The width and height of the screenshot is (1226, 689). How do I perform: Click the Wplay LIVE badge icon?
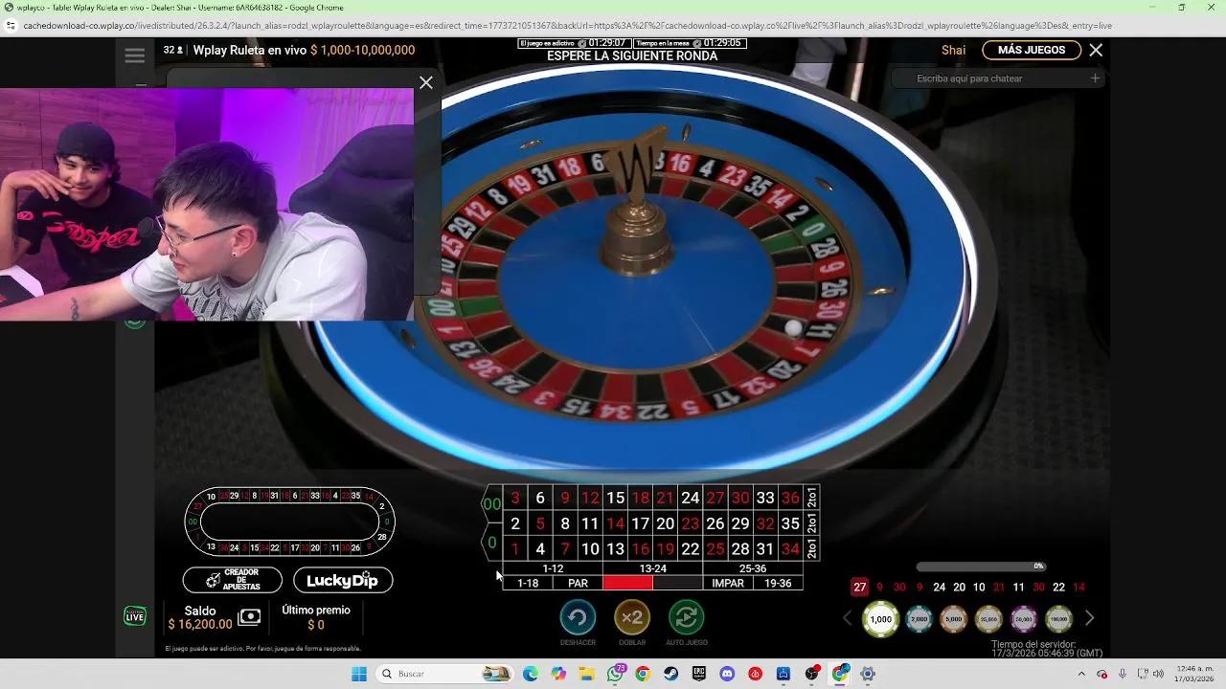tap(134, 616)
